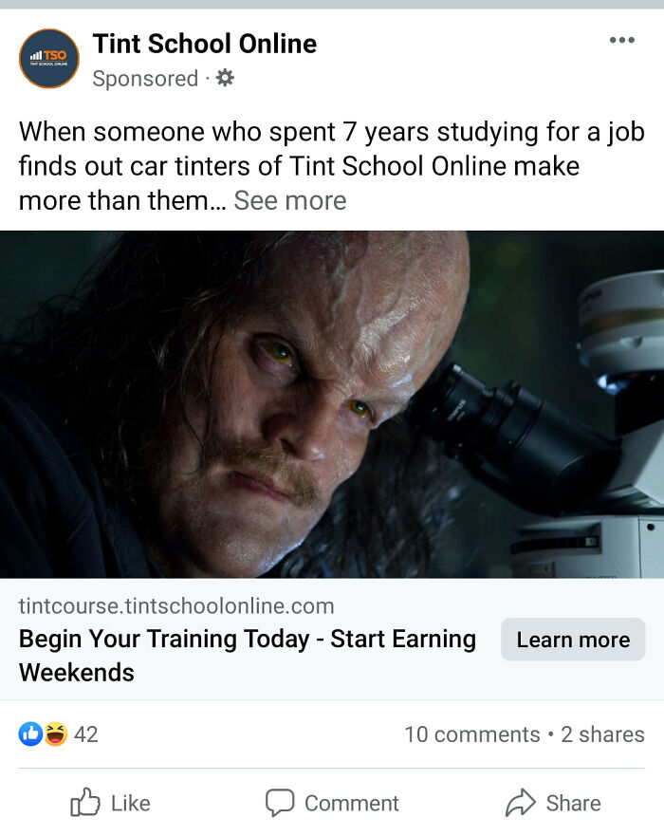
Task: Click the Like thumbs-up outline icon
Action: pyautogui.click(x=85, y=803)
